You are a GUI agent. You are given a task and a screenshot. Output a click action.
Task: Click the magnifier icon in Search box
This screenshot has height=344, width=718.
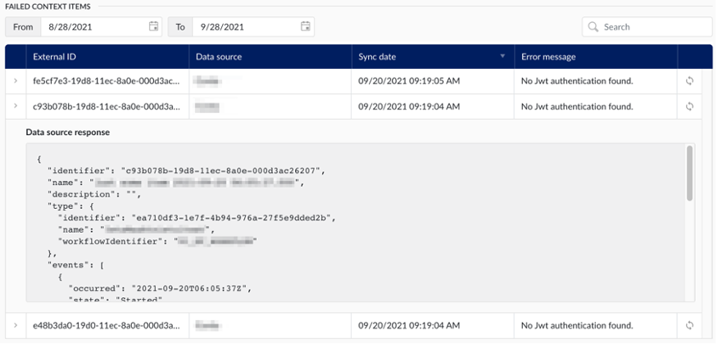(x=593, y=27)
